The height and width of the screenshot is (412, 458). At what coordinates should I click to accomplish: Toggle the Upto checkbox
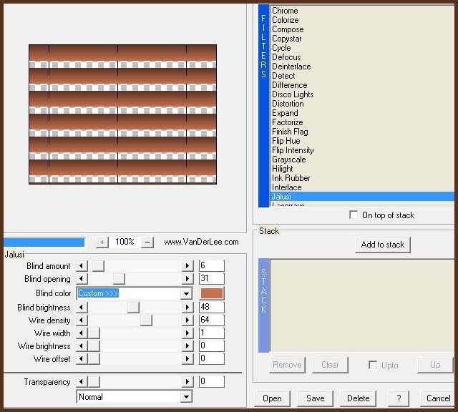373,365
